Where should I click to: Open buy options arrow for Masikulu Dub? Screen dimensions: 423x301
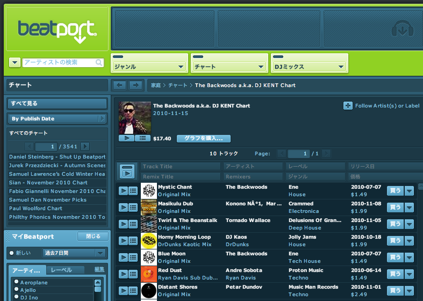pyautogui.click(x=409, y=207)
